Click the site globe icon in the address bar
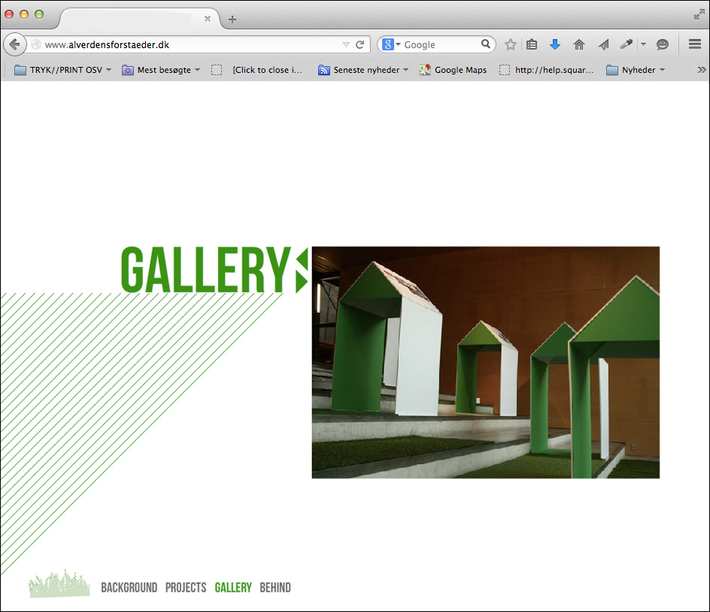This screenshot has height=612, width=710. 36,44
